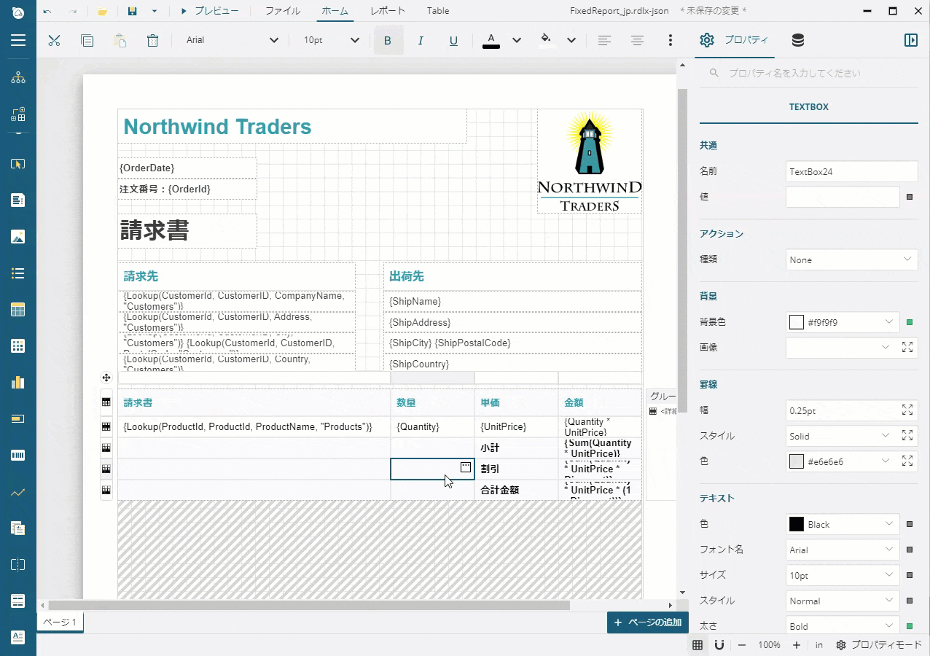Open the ファイル menu
The height and width of the screenshot is (656, 930).
coord(282,11)
